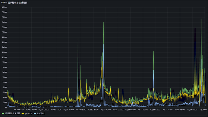Image resolution: width=208 pixels, height=117 pixels.
Task: Click the 10/31 21:00 time axis label
Action: [192, 110]
